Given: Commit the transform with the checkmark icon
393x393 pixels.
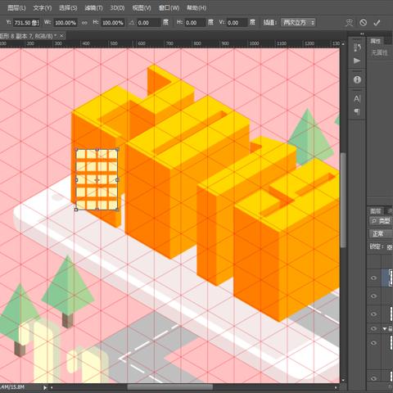Looking at the screenshot, I should 377,23.
